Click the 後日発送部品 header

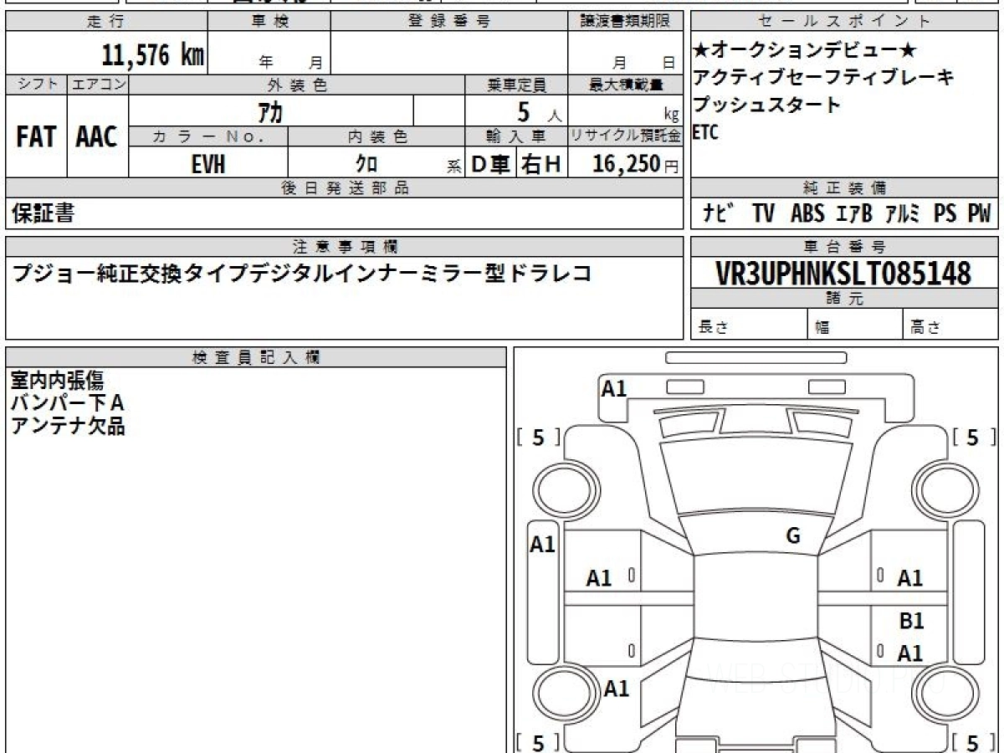(x=344, y=188)
